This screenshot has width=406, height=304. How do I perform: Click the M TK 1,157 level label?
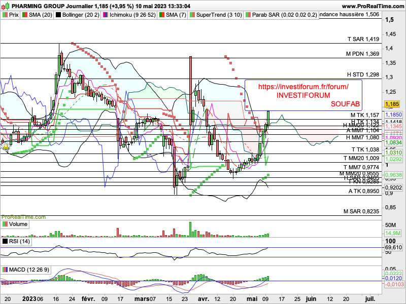point(365,115)
